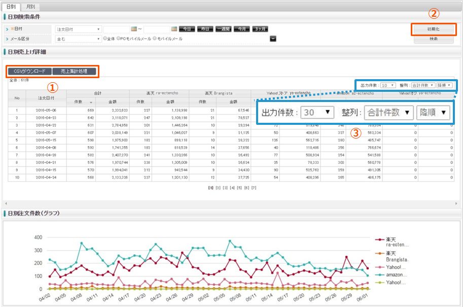The image size is (463, 307).
Task: Click the 日別注文件数(グラフ) section heading
Action: coord(33,213)
